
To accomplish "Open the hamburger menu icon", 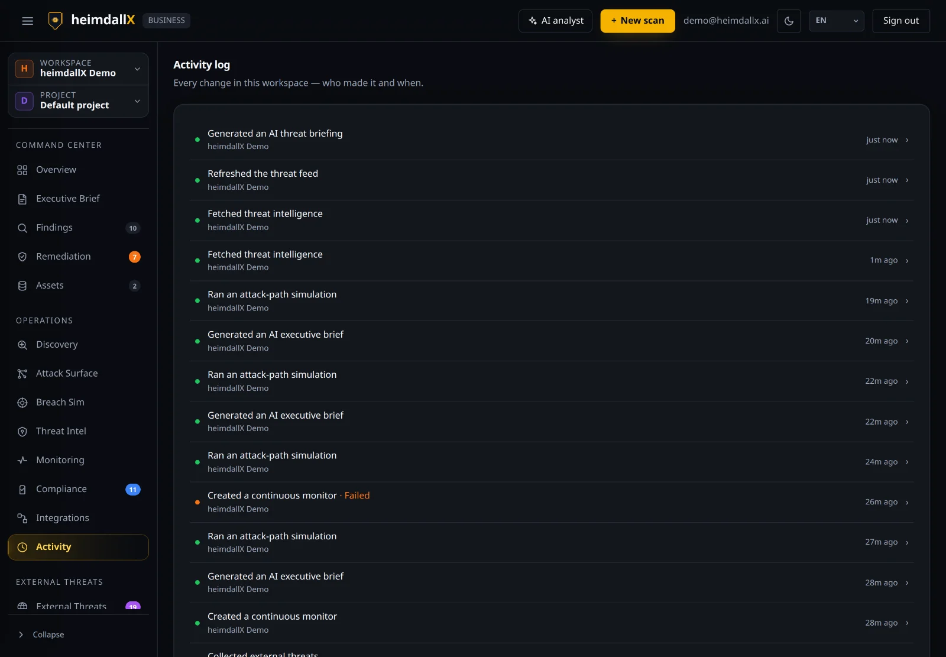I will point(27,21).
